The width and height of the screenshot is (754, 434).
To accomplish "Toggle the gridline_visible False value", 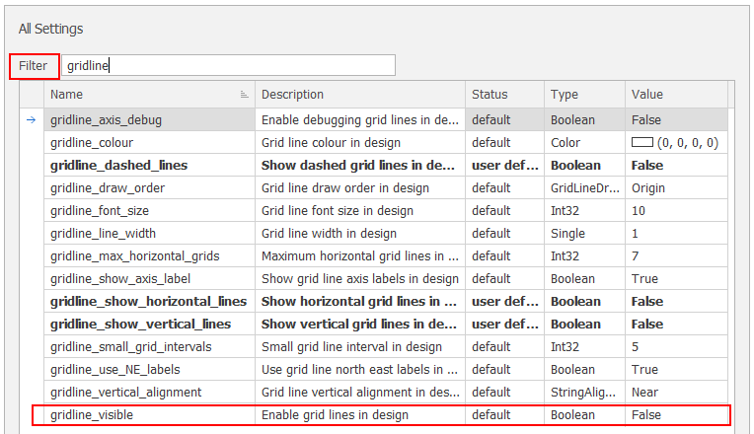I will point(646,415).
